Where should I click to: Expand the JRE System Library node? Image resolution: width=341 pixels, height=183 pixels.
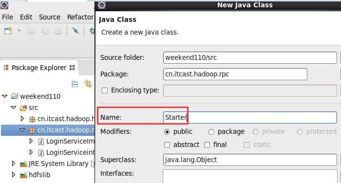pyautogui.click(x=13, y=164)
